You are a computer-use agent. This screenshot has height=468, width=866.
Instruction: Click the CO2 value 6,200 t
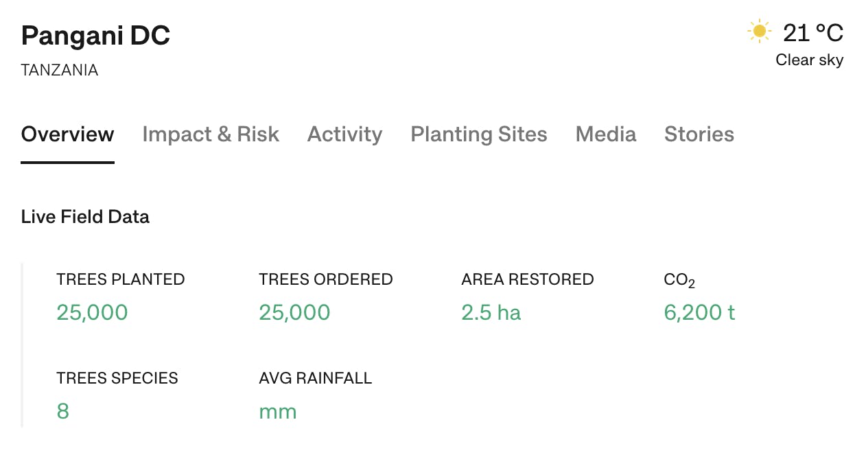699,313
